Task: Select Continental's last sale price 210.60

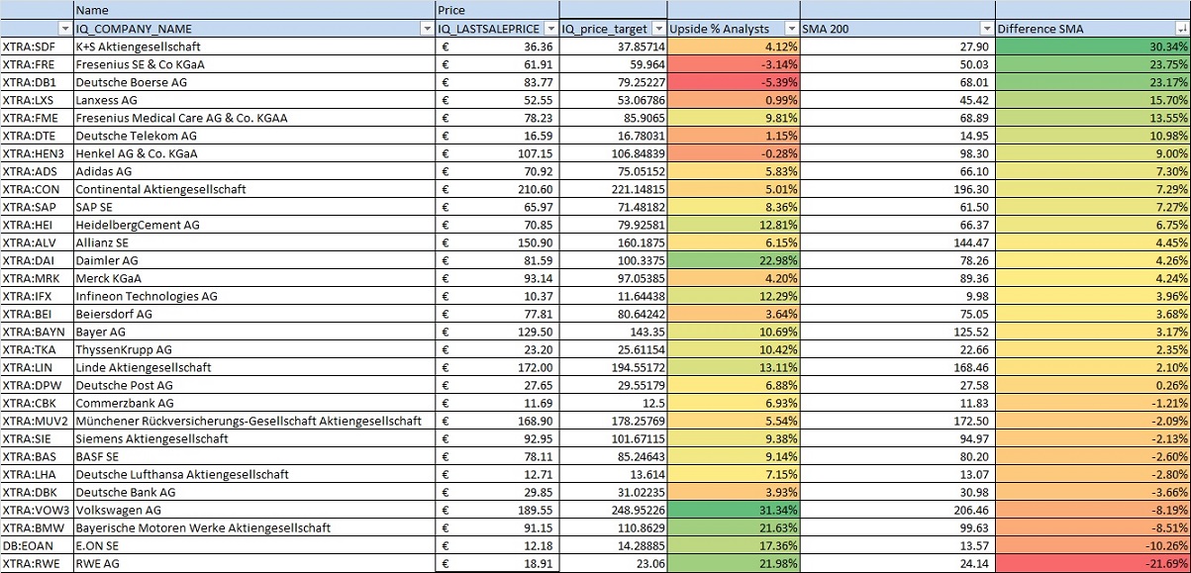Action: coord(497,189)
